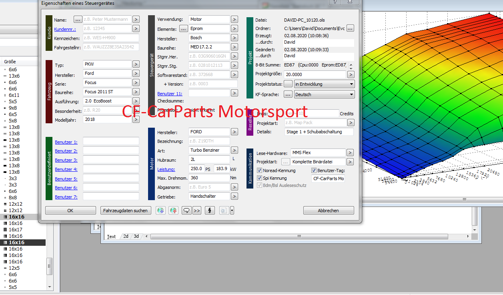The image size is (503, 295).
Task: Open the Leistung link
Action: pos(166,169)
